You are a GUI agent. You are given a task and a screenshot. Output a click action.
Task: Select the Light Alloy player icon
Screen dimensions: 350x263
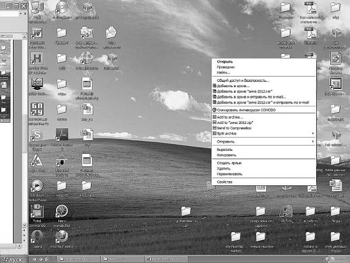(x=37, y=160)
